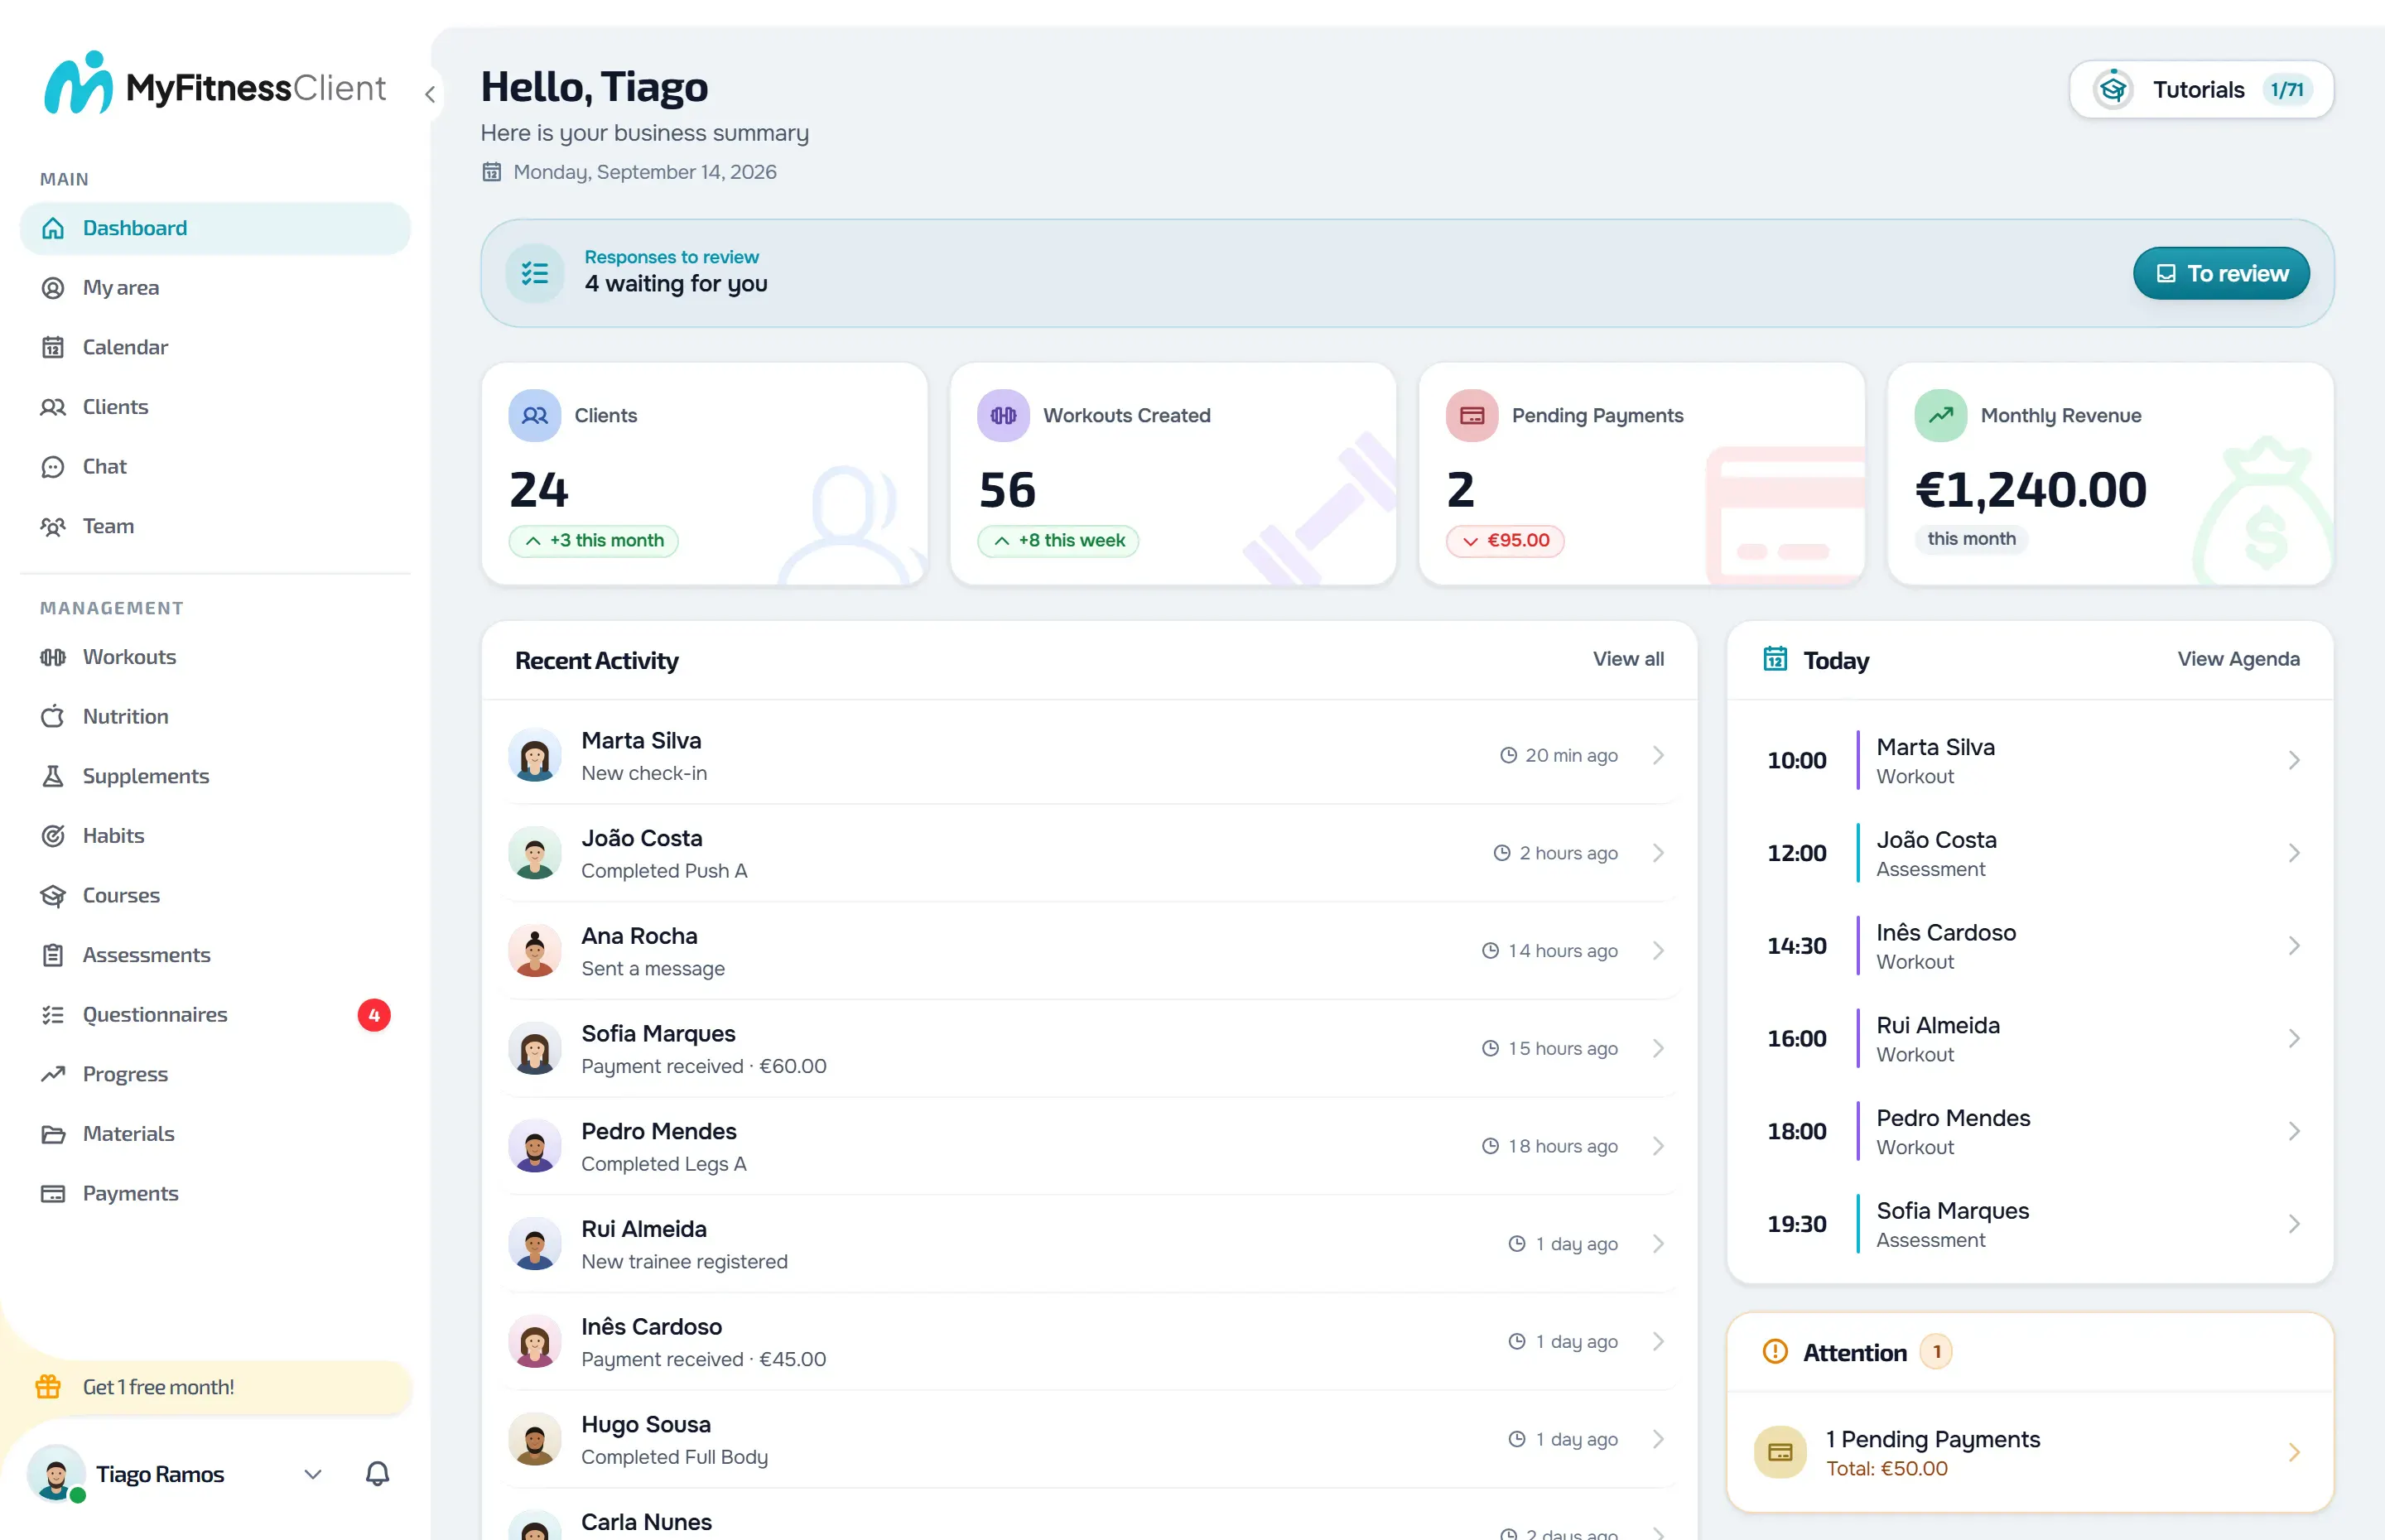Image resolution: width=2385 pixels, height=1540 pixels.
Task: Click the Responses to review checklist icon
Action: pos(535,273)
